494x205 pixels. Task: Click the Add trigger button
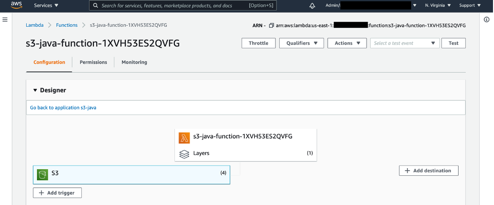pyautogui.click(x=57, y=193)
